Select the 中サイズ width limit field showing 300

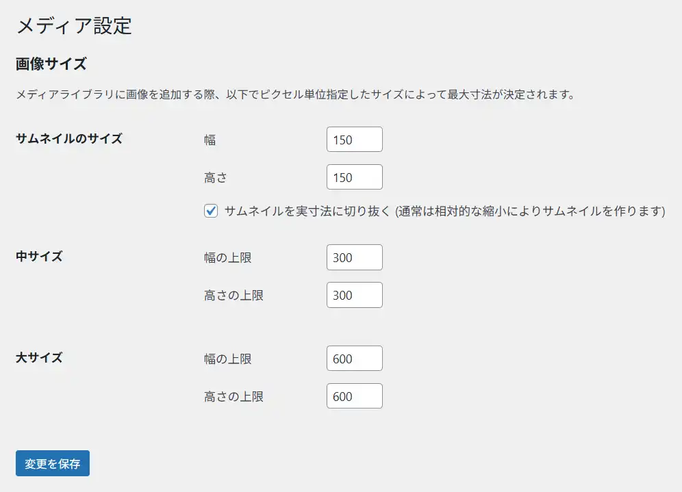(354, 257)
